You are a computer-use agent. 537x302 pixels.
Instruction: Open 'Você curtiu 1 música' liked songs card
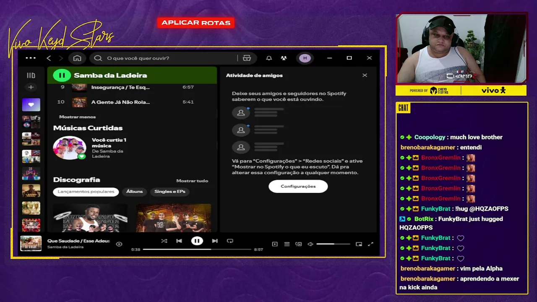pos(90,148)
